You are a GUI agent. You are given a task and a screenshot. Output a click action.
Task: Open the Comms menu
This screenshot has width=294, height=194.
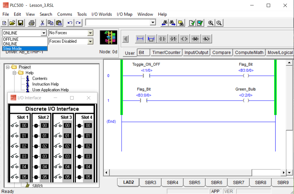coord(65,14)
